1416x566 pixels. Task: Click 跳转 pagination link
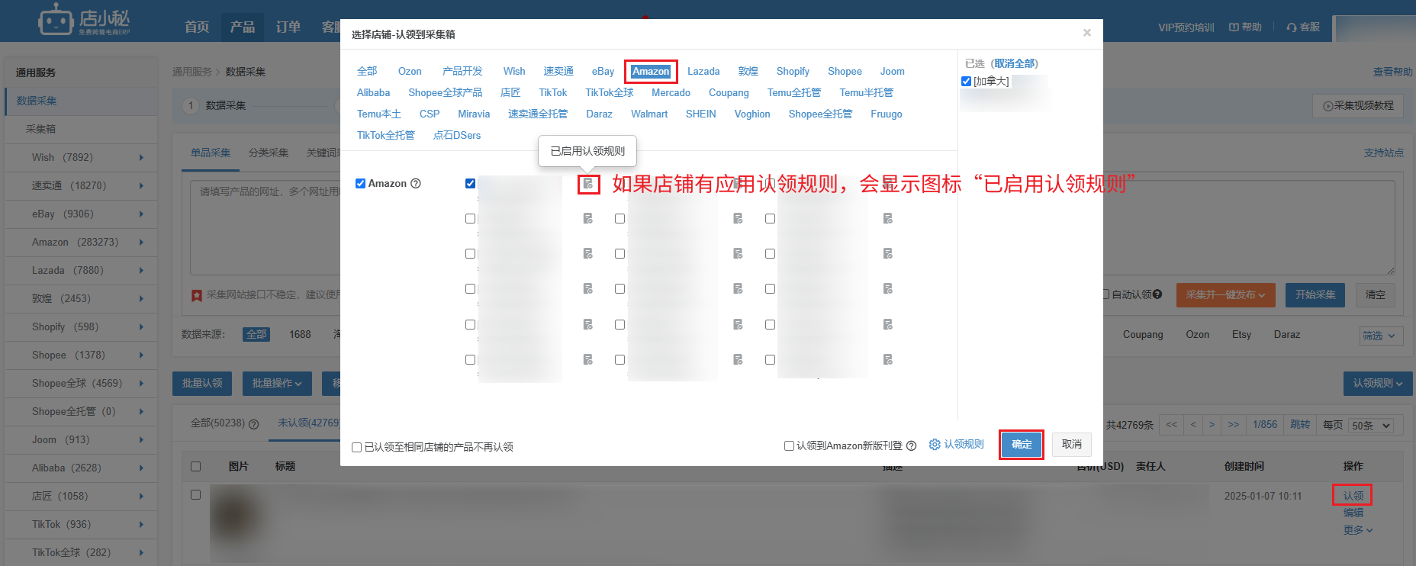coord(1300,425)
